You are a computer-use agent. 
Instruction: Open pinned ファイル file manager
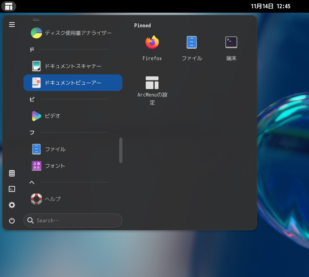coord(192,48)
